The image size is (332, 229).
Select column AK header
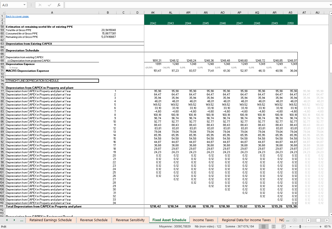[153, 13]
